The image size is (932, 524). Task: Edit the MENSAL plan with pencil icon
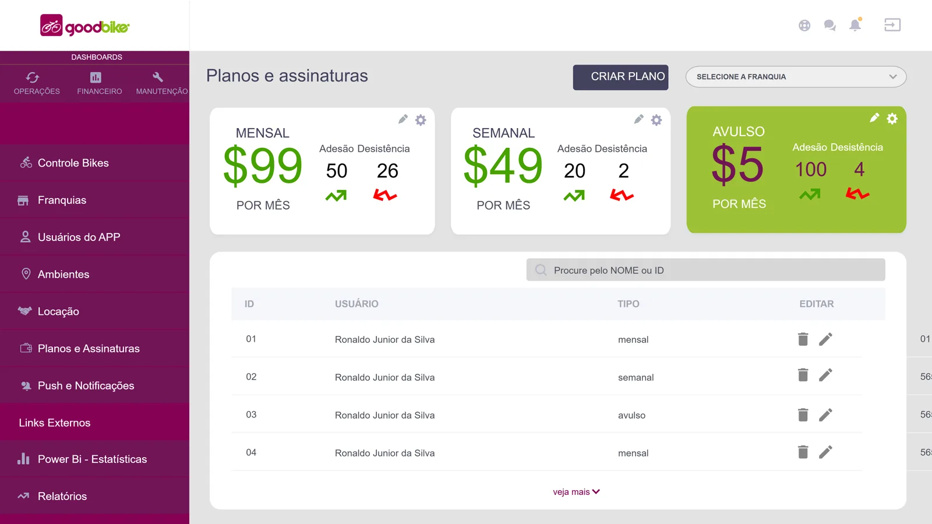click(x=403, y=119)
